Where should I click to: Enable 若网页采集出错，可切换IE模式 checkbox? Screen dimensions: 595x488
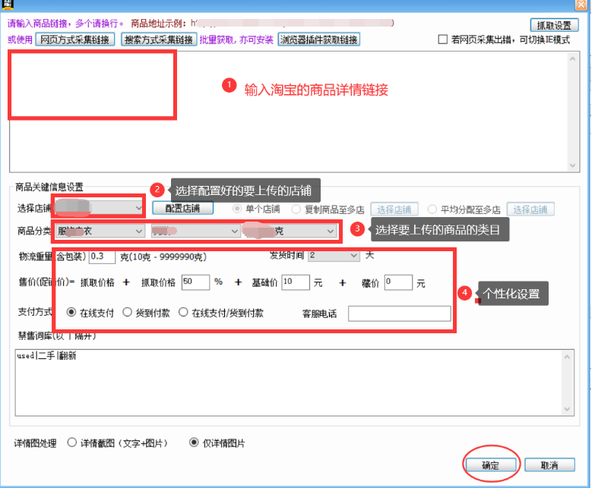click(x=442, y=39)
